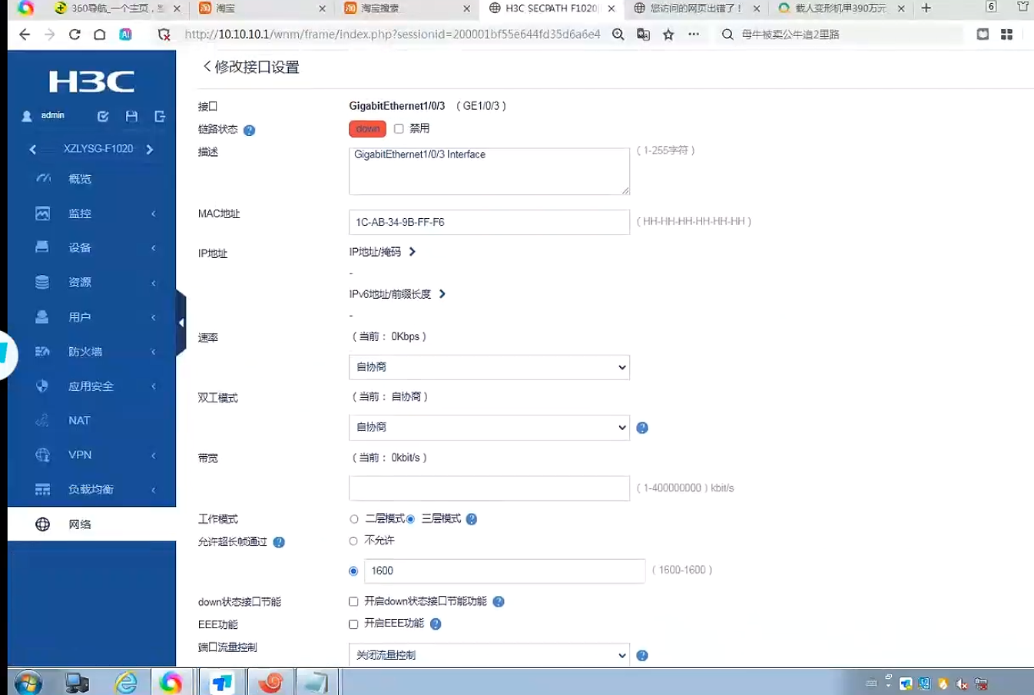The height and width of the screenshot is (695, 1034).
Task: Collapse sidebar using the panel handle arrow
Action: point(181,323)
